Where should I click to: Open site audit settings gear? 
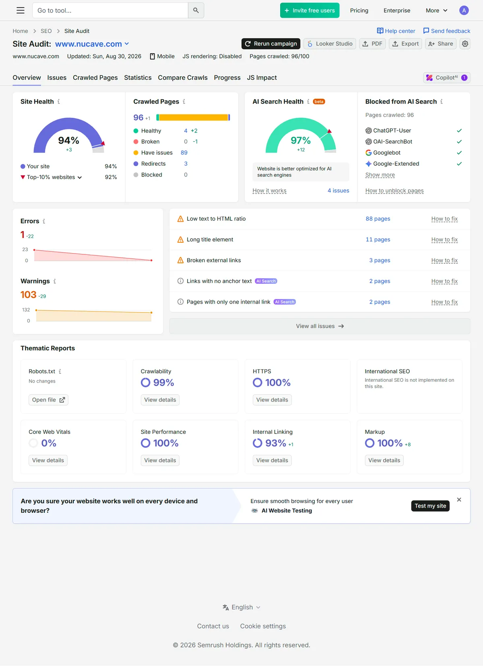click(x=465, y=44)
